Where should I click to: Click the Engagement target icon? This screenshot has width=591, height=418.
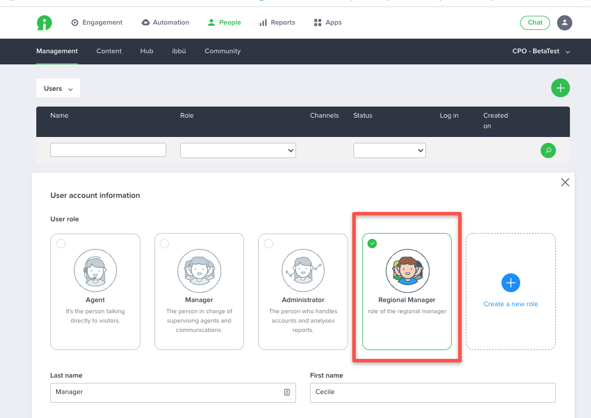[75, 23]
